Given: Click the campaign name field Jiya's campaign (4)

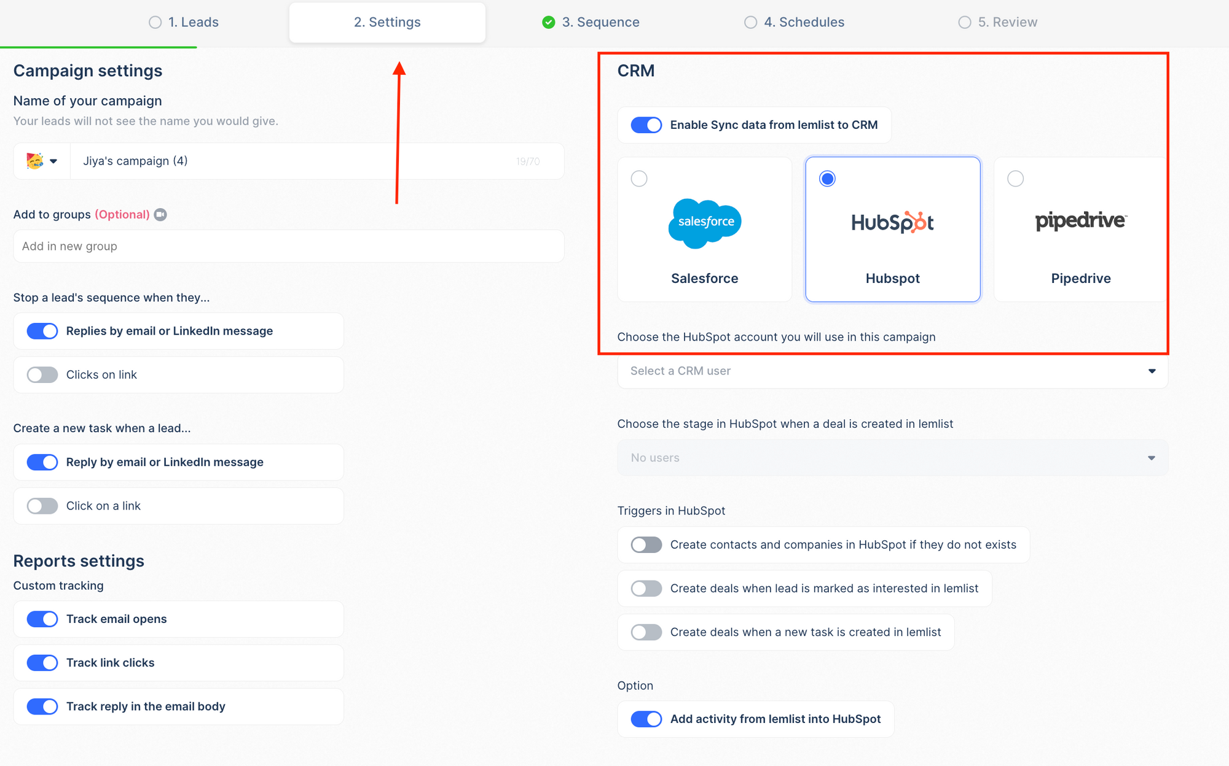Looking at the screenshot, I should (x=317, y=161).
